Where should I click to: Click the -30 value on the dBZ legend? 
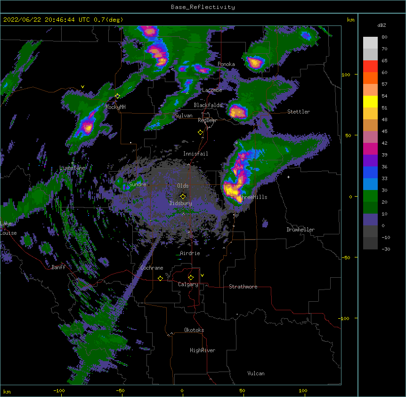[386, 249]
